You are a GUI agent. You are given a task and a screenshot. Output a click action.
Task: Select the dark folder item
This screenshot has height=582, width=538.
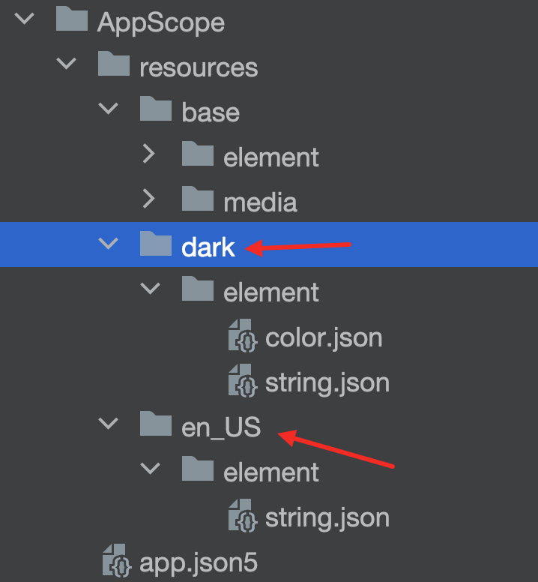[269, 244]
